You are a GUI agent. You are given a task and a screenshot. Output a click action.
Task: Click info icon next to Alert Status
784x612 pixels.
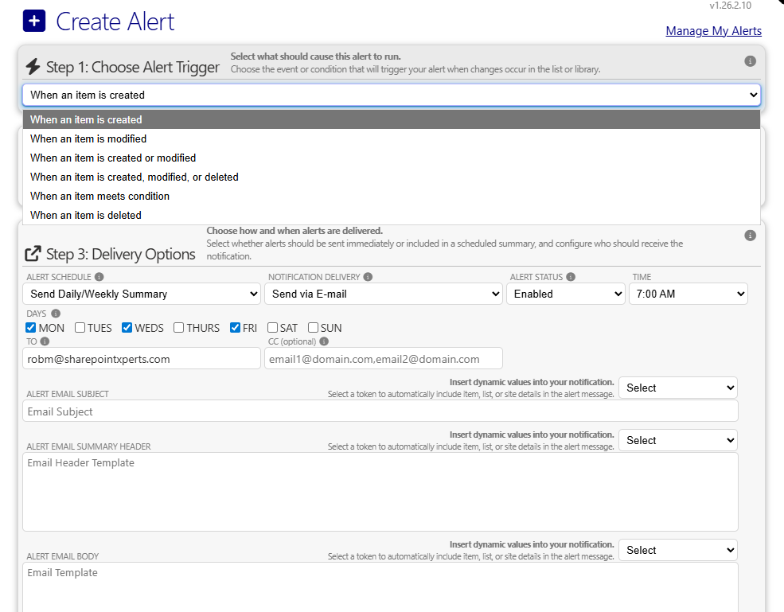coord(571,277)
